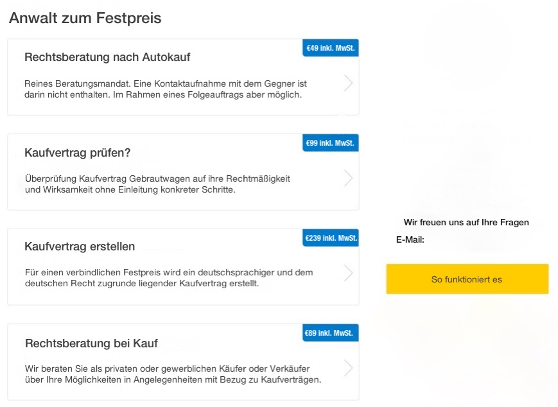This screenshot has width=558, height=407.
Task: Select the Kaufvertrag erstellen title
Action: 80,247
